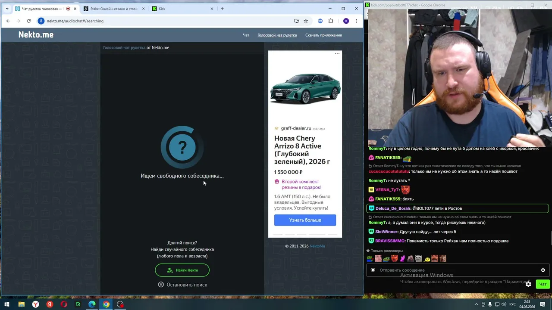552x310 pixels.
Task: Open Microsoft Edge from the taskbar
Action: 92,304
